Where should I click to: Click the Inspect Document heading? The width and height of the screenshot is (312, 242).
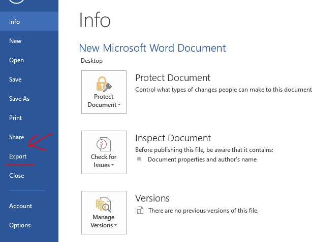[x=173, y=138]
